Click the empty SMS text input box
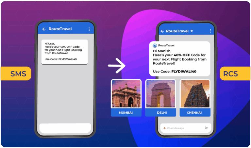Screen dimensions: 251x148 click(65, 128)
